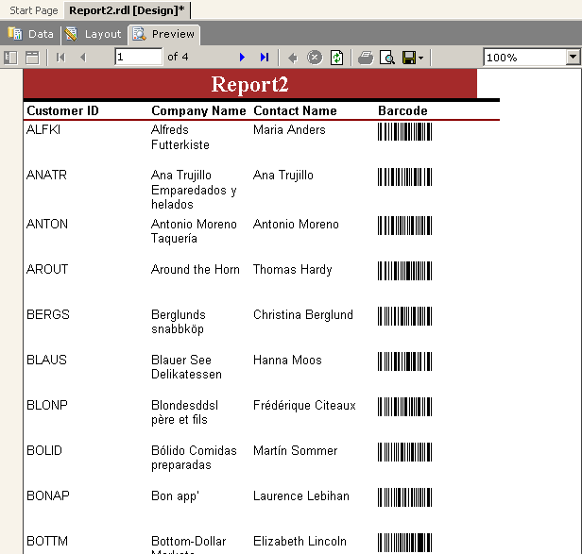Select the BERGS customer ID cell

click(48, 314)
